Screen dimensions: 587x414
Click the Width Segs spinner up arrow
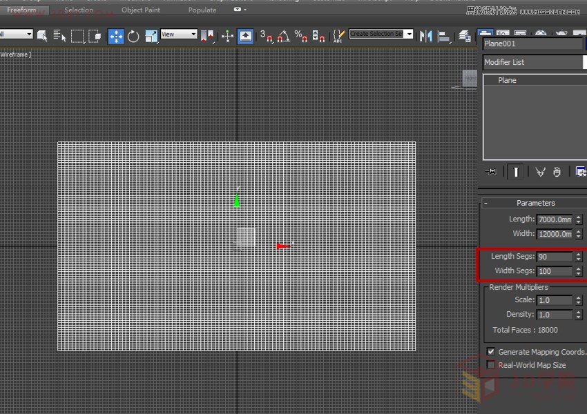coord(577,268)
